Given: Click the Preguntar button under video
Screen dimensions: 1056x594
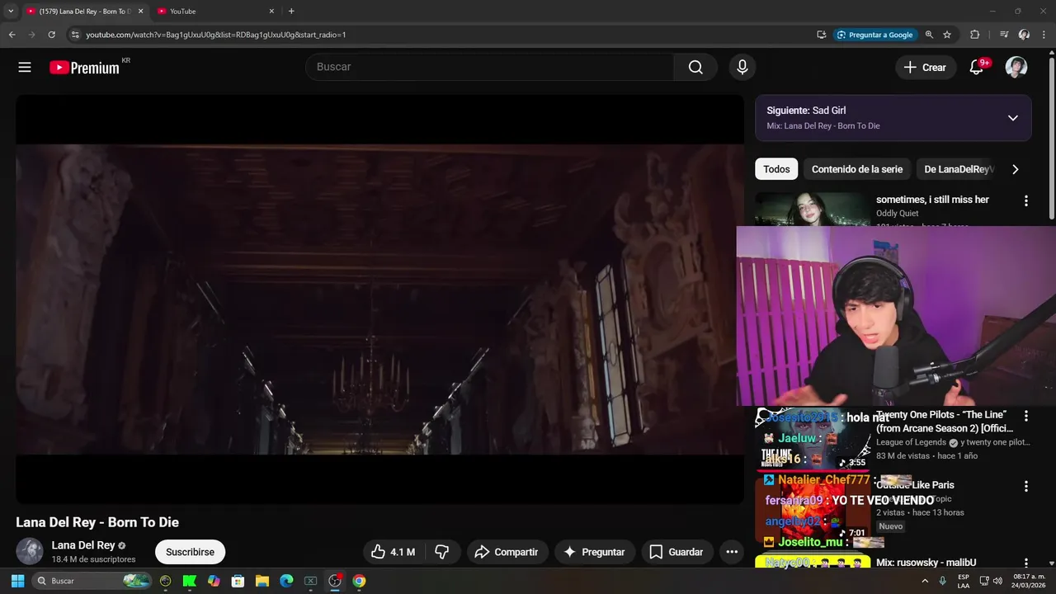Looking at the screenshot, I should pyautogui.click(x=594, y=552).
